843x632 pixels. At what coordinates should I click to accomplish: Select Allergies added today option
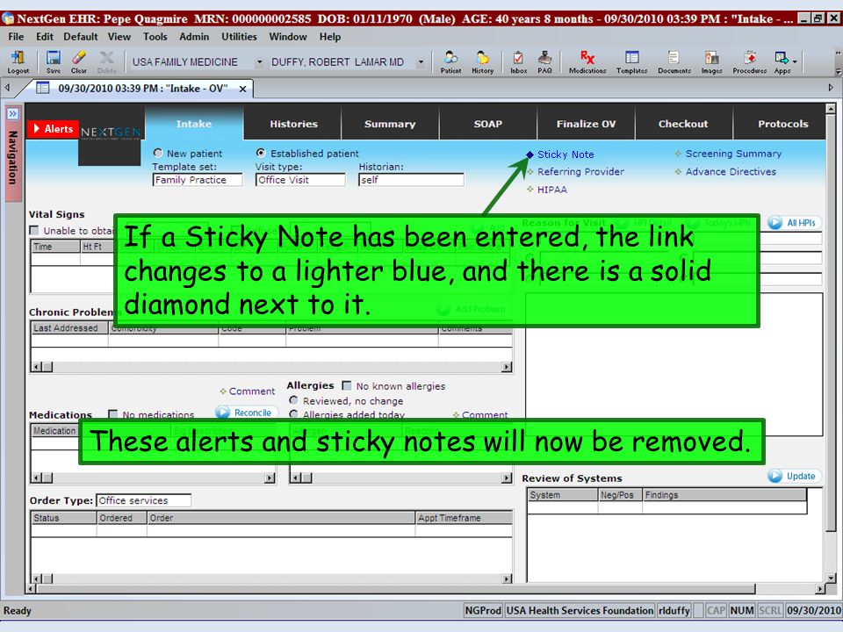(x=293, y=414)
